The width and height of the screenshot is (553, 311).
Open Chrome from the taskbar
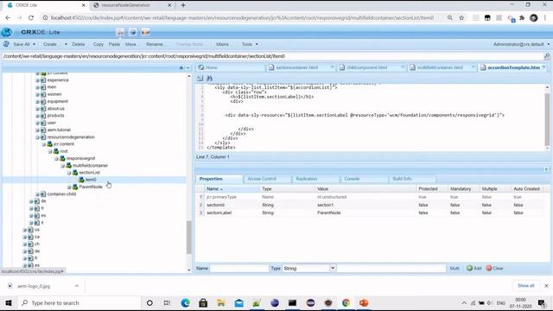[x=346, y=303]
